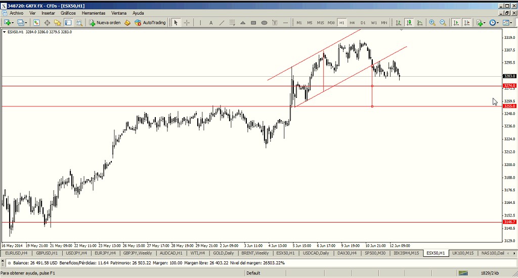Viewport: 518px width, 278px height.
Task: Open the Navigator star-folder icon
Action: 58,22
